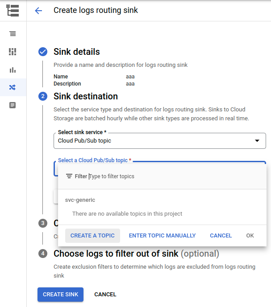Expand step 4 exclusion filter section

[136, 254]
